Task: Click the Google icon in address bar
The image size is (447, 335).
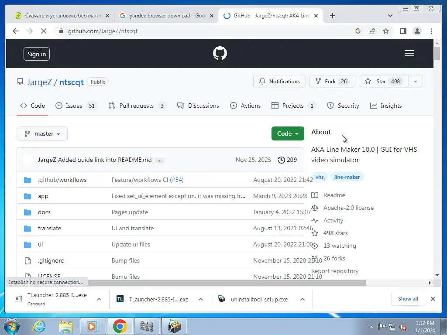Action: point(358,31)
